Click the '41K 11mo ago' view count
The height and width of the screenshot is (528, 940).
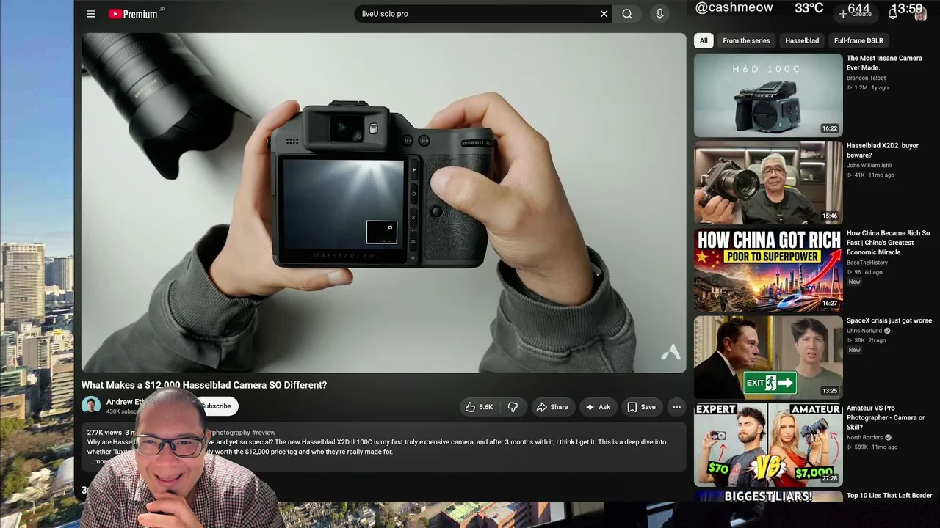[871, 175]
